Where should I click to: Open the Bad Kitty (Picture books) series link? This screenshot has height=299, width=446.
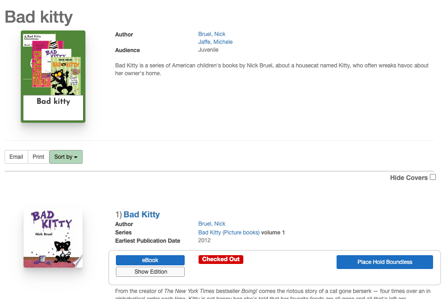pos(229,233)
